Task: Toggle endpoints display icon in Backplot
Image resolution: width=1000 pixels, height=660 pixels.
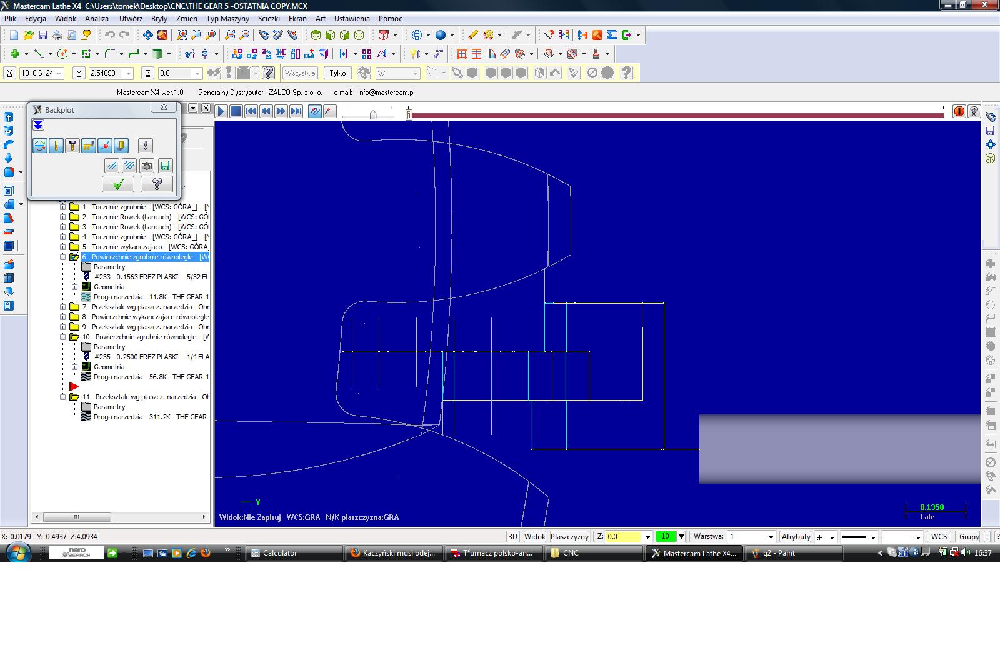Action: pos(105,146)
